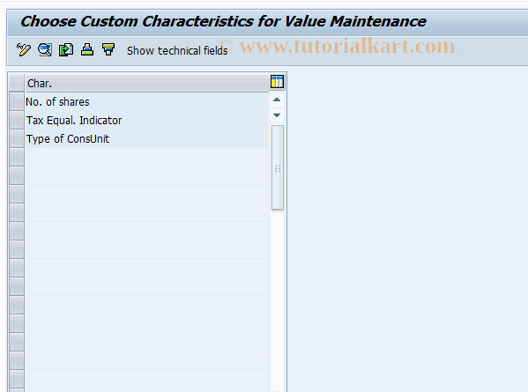The width and height of the screenshot is (528, 392).
Task: Click the Display/Change pencil icon
Action: (x=24, y=50)
